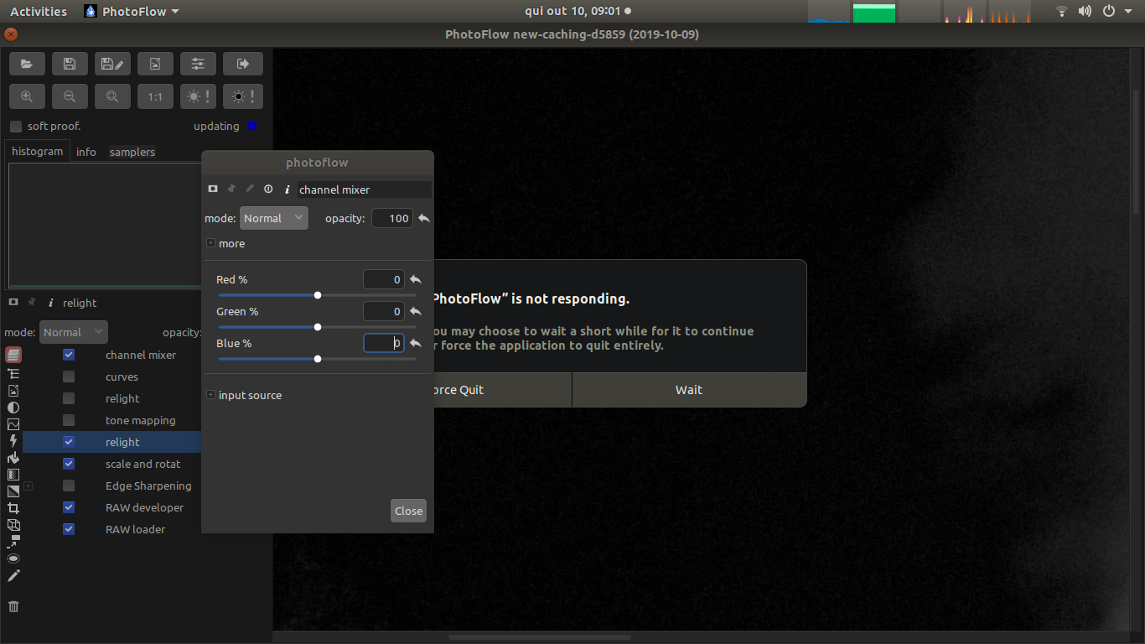The width and height of the screenshot is (1145, 644).
Task: Uncheck the scale and rotat checkbox
Action: click(x=69, y=464)
